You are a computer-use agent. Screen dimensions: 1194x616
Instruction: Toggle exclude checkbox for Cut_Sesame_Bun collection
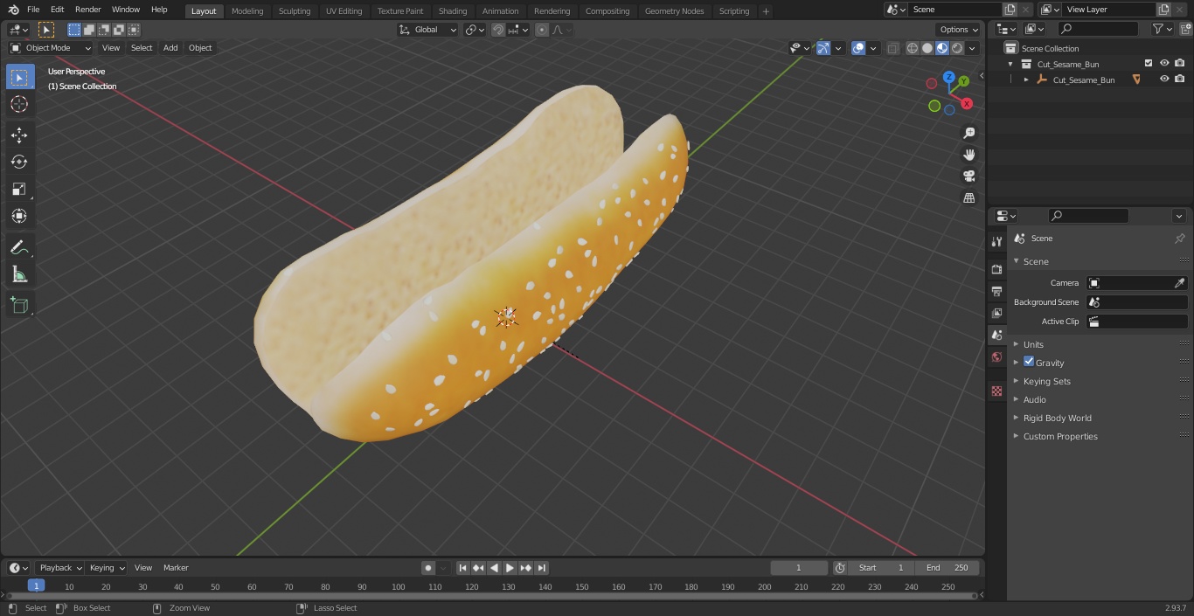point(1149,63)
